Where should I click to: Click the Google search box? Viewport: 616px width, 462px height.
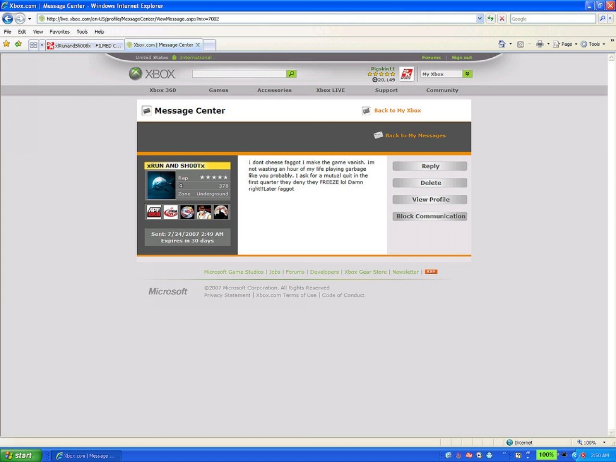[x=553, y=19]
